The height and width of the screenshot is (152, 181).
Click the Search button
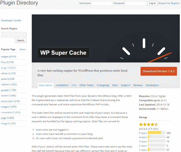[21, 40]
